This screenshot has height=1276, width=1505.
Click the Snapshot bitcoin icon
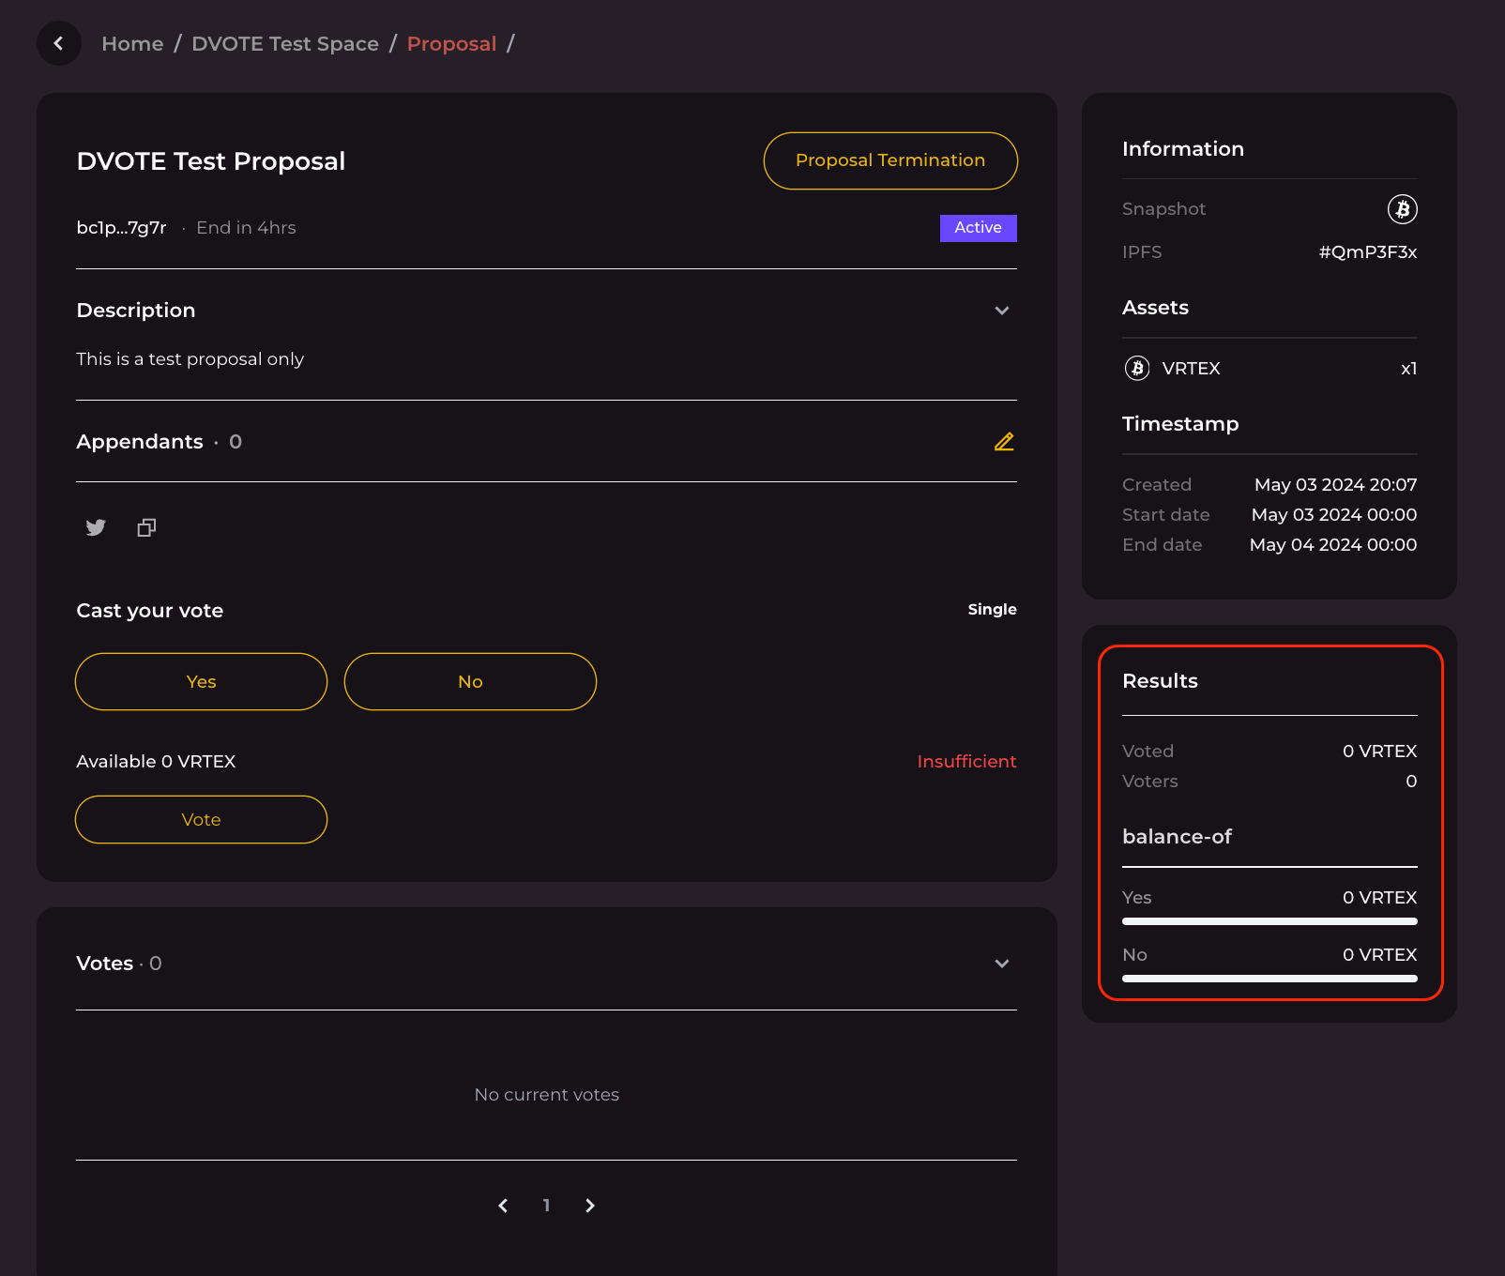click(x=1402, y=209)
